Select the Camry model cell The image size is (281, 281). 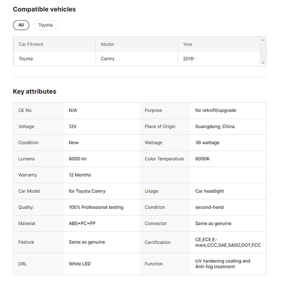point(108,59)
